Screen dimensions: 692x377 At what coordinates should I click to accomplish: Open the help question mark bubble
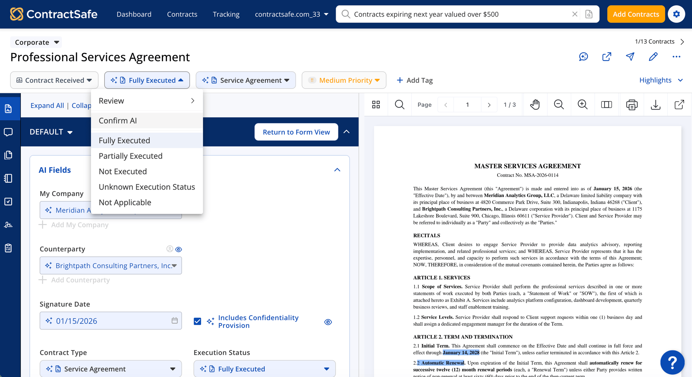coord(672,362)
